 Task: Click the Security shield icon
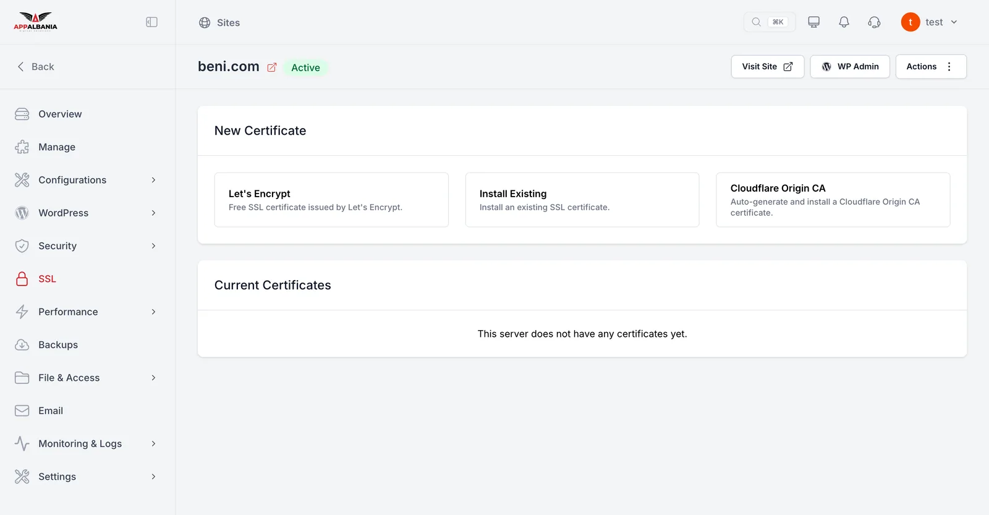coord(22,246)
